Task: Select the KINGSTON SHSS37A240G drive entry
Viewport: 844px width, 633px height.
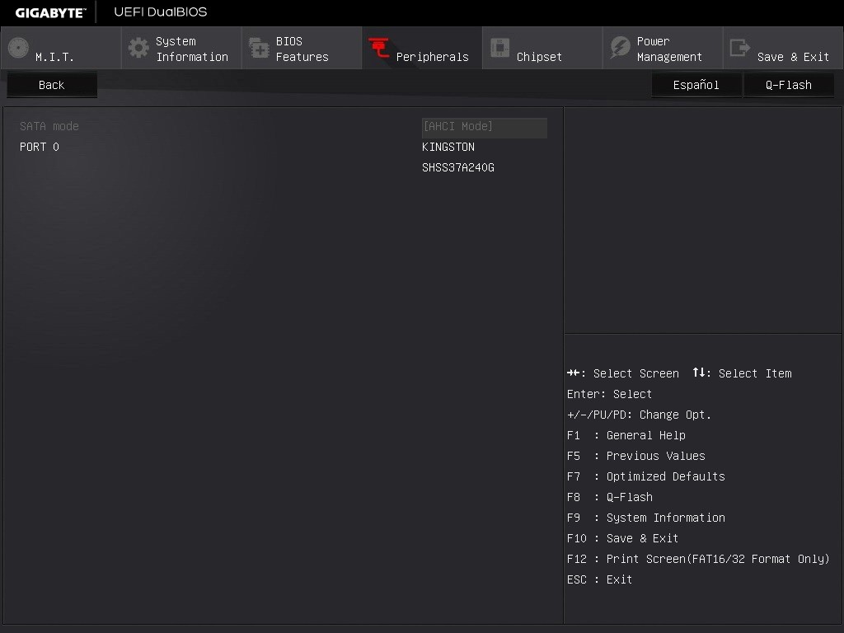Action: tap(457, 157)
